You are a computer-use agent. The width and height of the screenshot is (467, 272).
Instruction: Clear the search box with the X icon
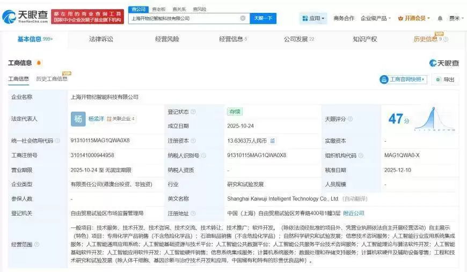tap(243, 18)
